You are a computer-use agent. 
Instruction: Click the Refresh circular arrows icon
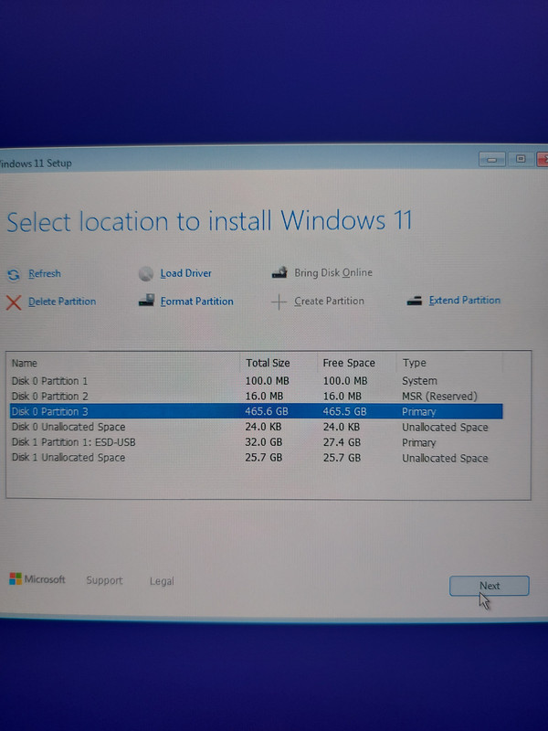[14, 275]
